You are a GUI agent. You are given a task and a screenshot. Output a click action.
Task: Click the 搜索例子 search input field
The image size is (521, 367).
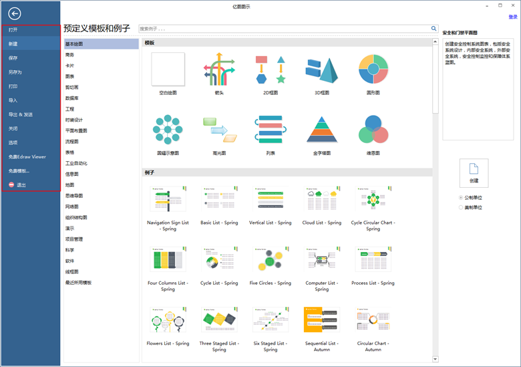coord(285,29)
